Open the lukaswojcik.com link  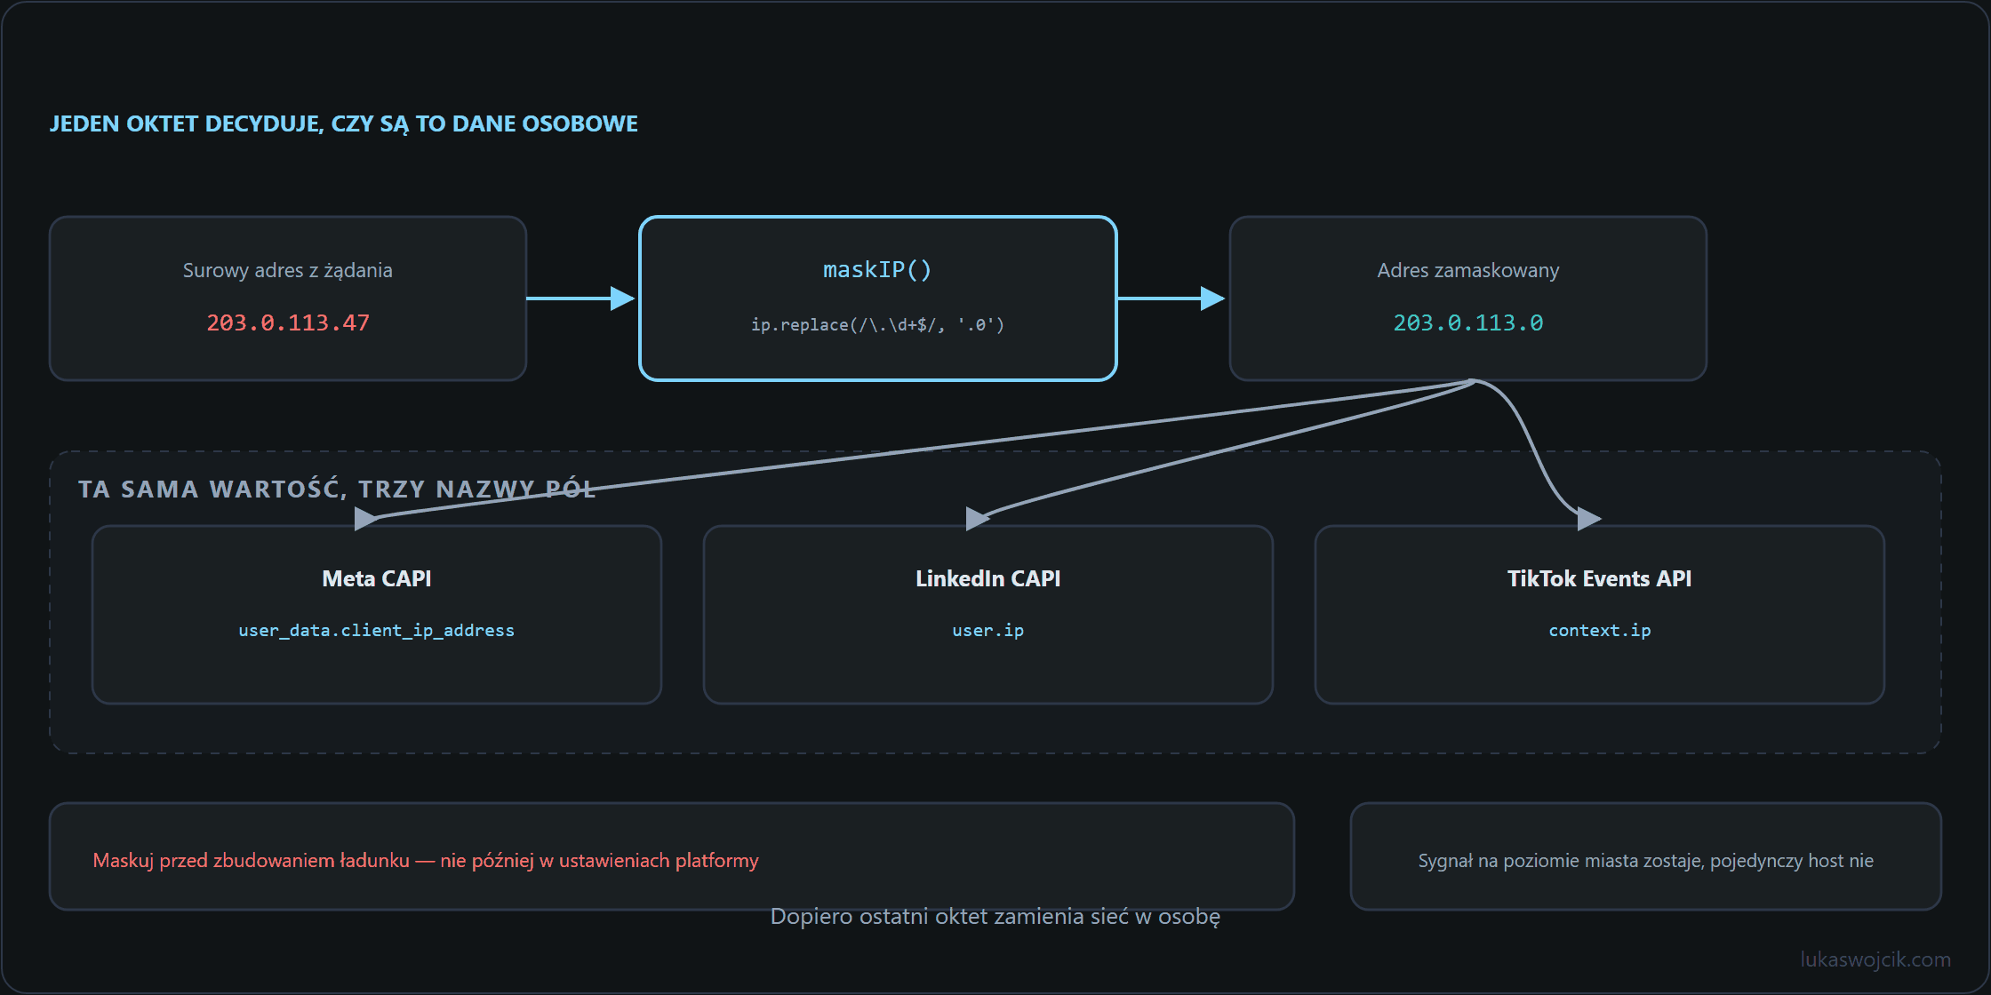tap(1875, 959)
